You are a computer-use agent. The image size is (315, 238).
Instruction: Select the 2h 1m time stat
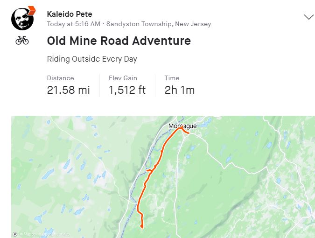coord(180,90)
